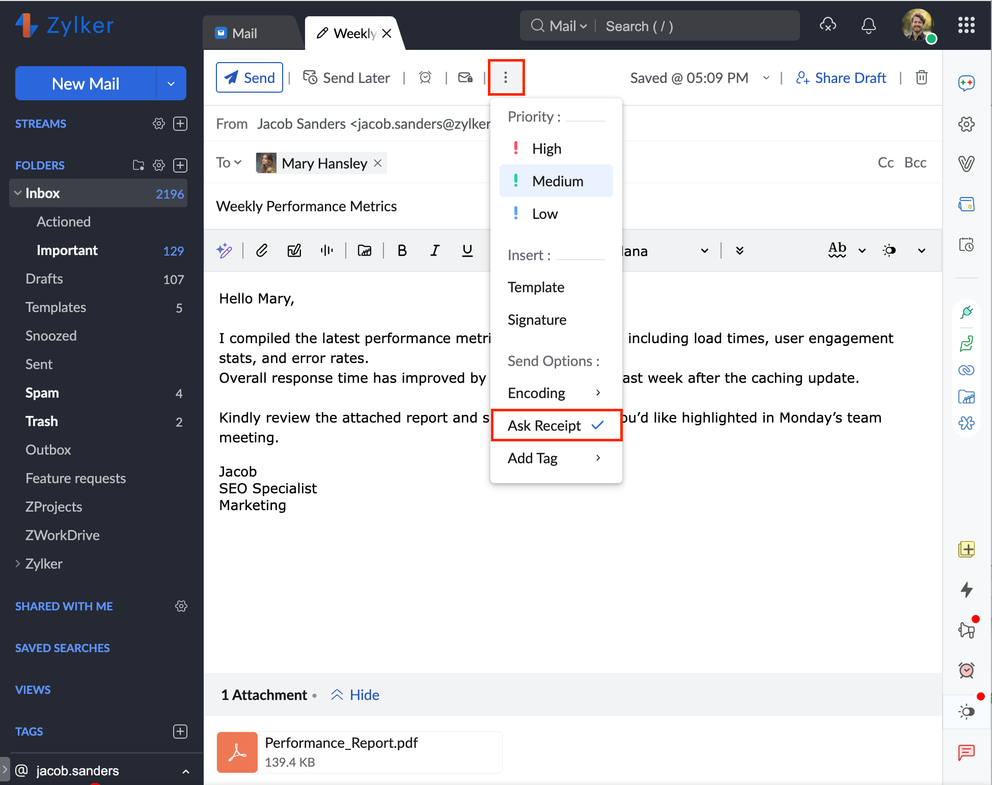Open the lightning quick actions icon
The image size is (992, 785).
coord(967,590)
